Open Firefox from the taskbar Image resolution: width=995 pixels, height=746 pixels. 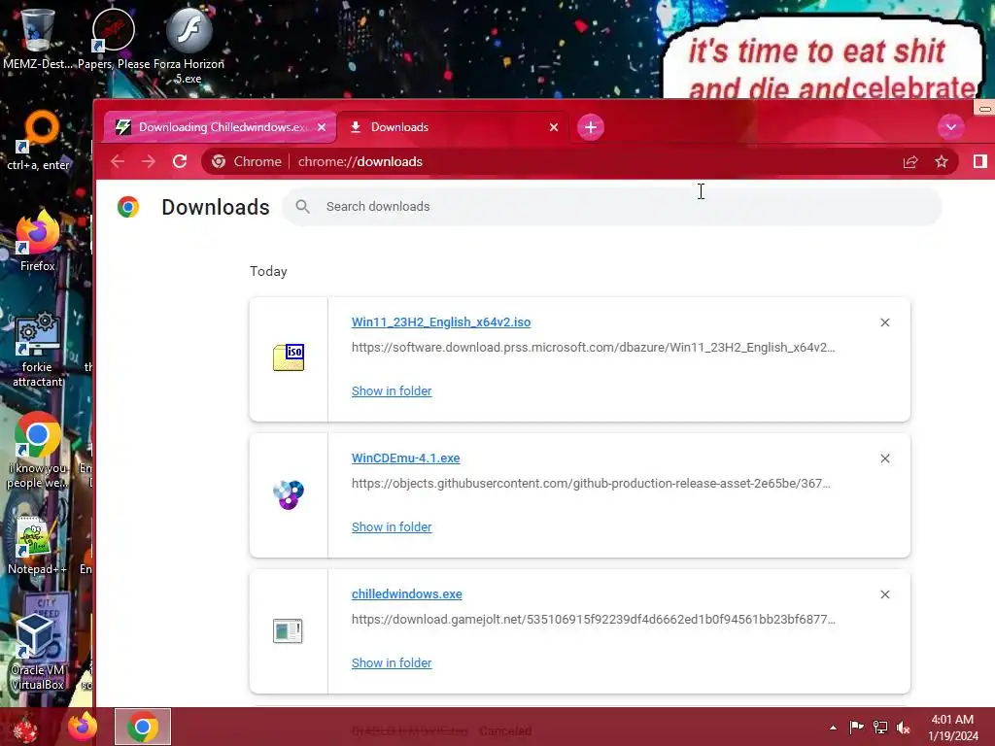(x=83, y=727)
